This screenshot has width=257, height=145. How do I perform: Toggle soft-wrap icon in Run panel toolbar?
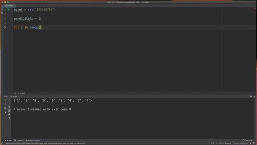(x=9, y=108)
